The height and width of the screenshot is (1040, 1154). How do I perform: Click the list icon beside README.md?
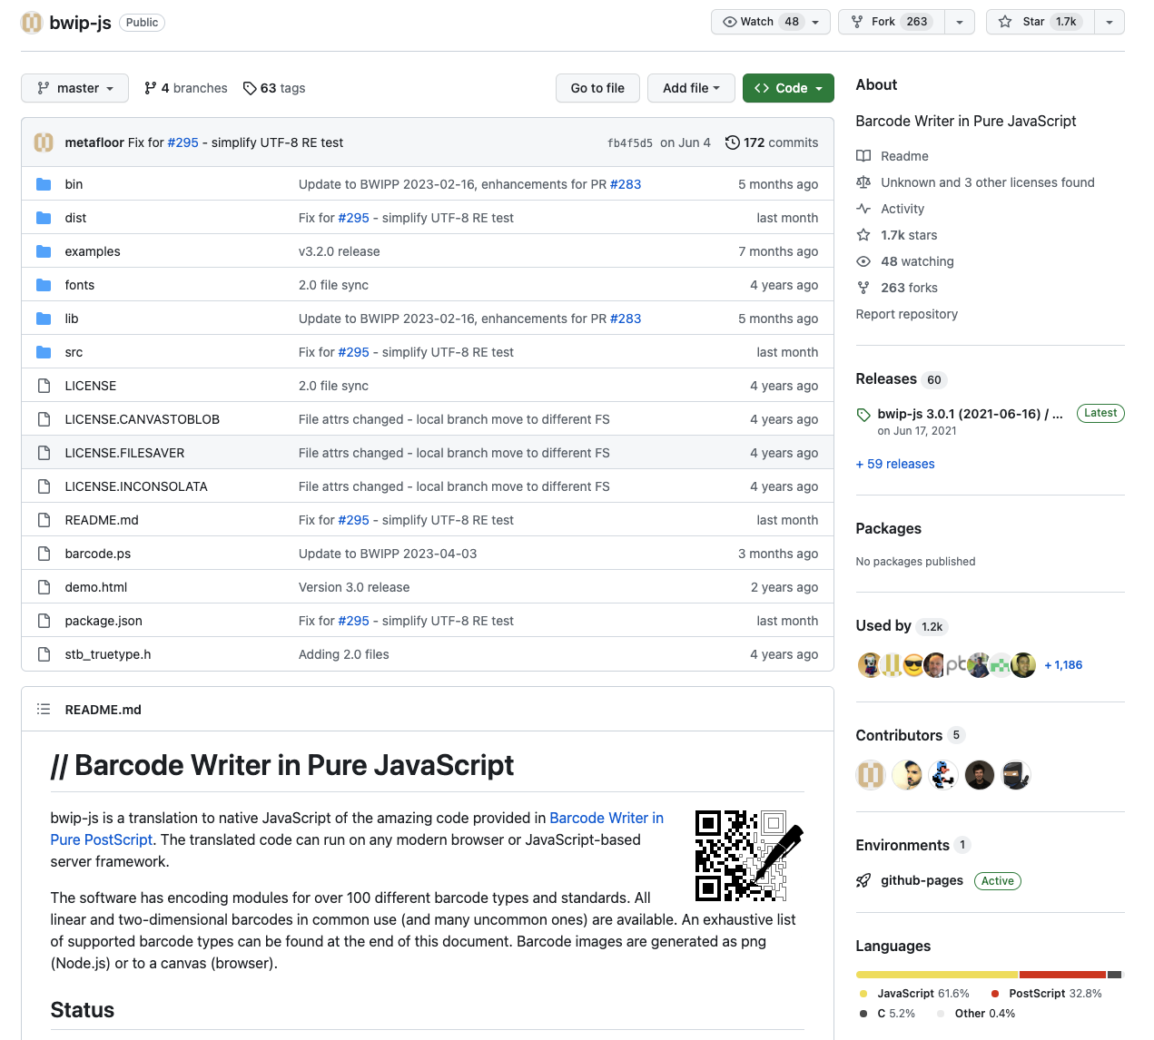click(44, 709)
